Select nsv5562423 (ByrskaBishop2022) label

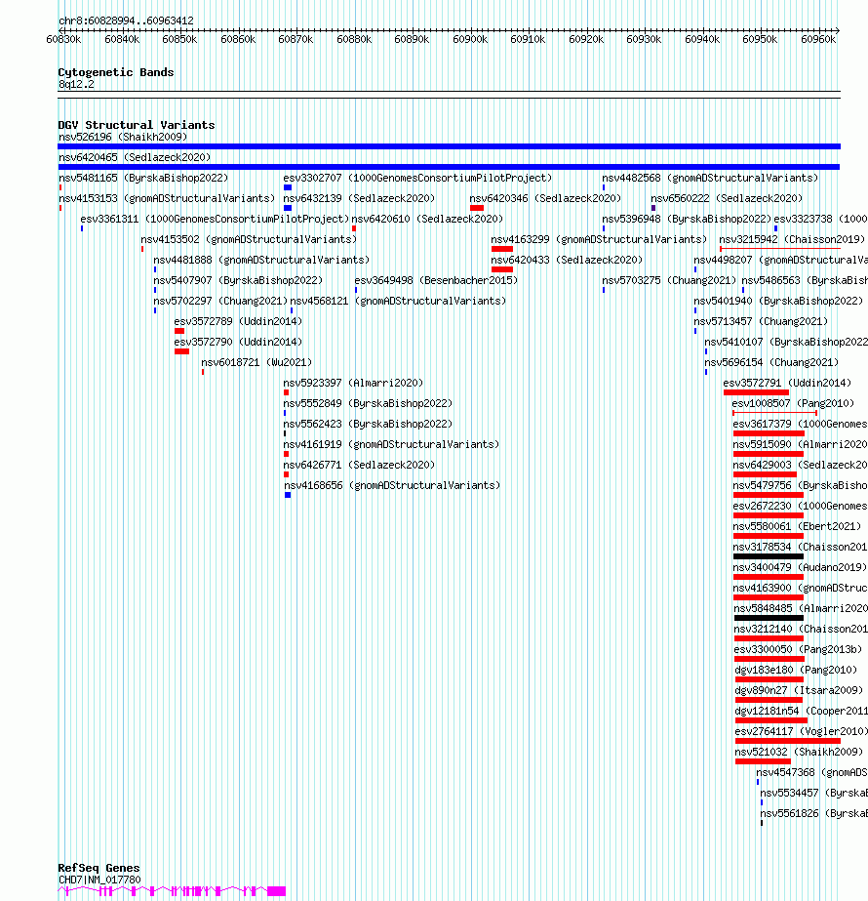pyautogui.click(x=368, y=424)
